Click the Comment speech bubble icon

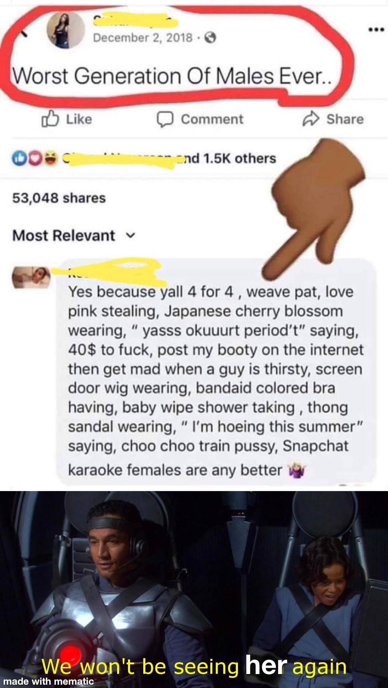point(165,119)
